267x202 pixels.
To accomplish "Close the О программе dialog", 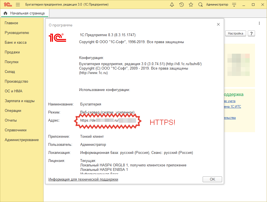I will tap(218, 24).
